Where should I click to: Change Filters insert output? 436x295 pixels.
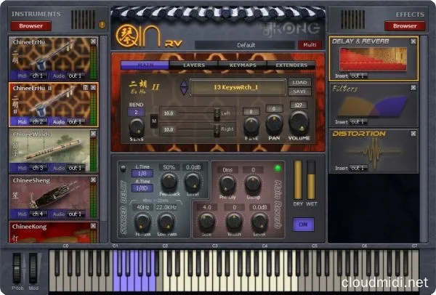(x=358, y=122)
